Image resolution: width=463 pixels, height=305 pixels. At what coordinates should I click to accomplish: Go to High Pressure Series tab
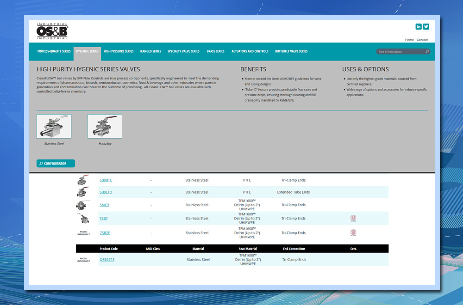click(119, 51)
